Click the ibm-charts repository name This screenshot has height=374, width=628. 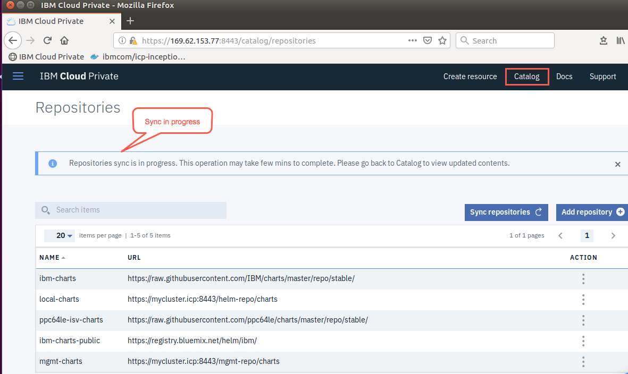pos(57,278)
